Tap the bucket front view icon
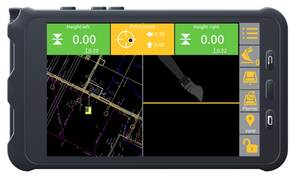297x178 pixels. pos(249,78)
